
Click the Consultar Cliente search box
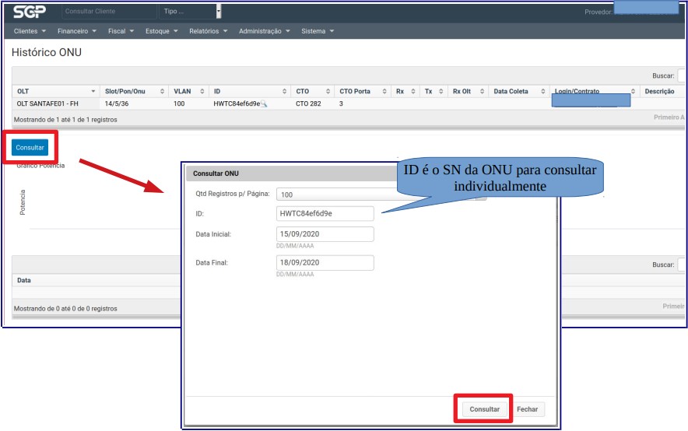108,12
